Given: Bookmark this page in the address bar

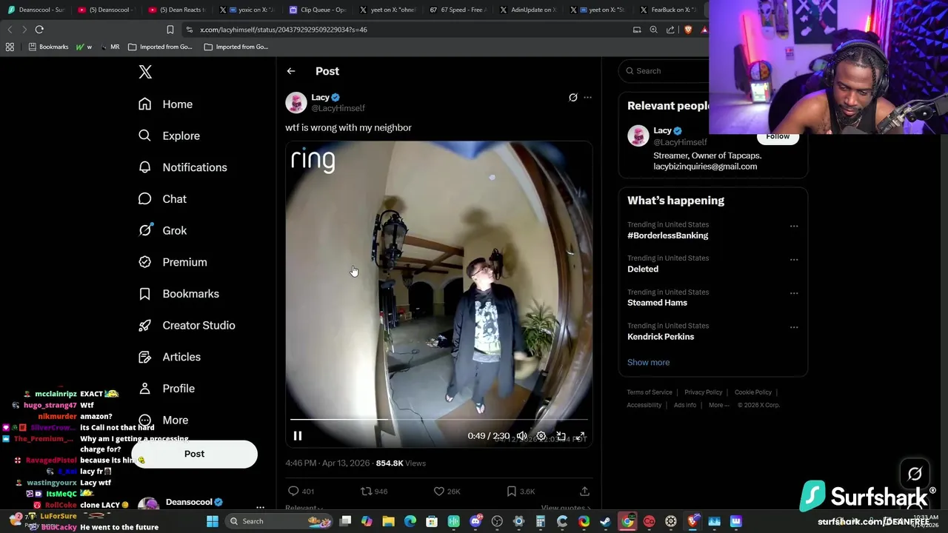Looking at the screenshot, I should [170, 30].
